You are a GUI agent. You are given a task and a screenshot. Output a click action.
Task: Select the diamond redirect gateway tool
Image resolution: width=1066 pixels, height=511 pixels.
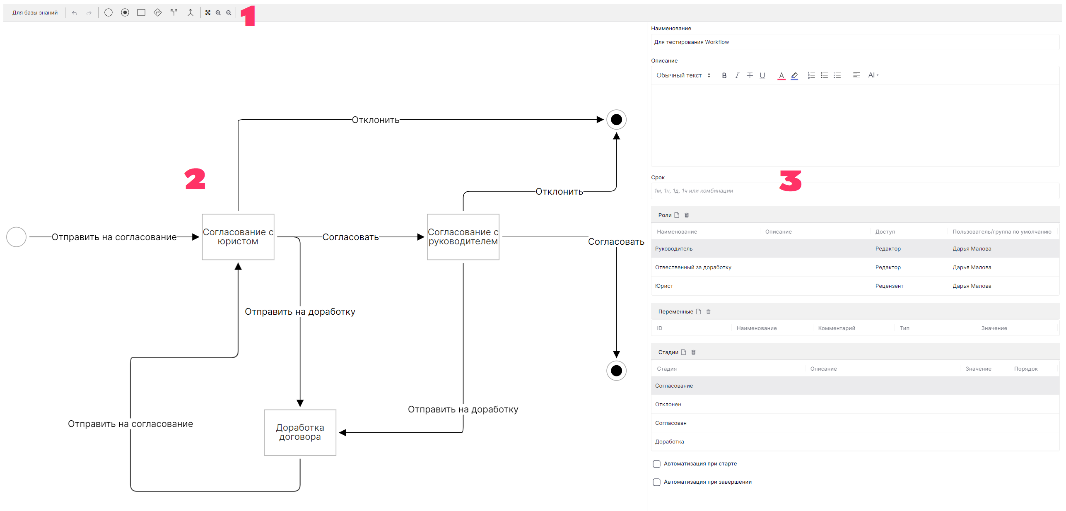(x=157, y=12)
